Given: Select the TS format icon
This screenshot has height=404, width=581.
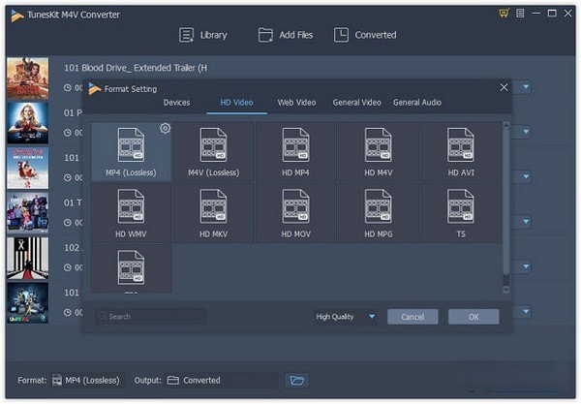Looking at the screenshot, I should click(x=461, y=207).
